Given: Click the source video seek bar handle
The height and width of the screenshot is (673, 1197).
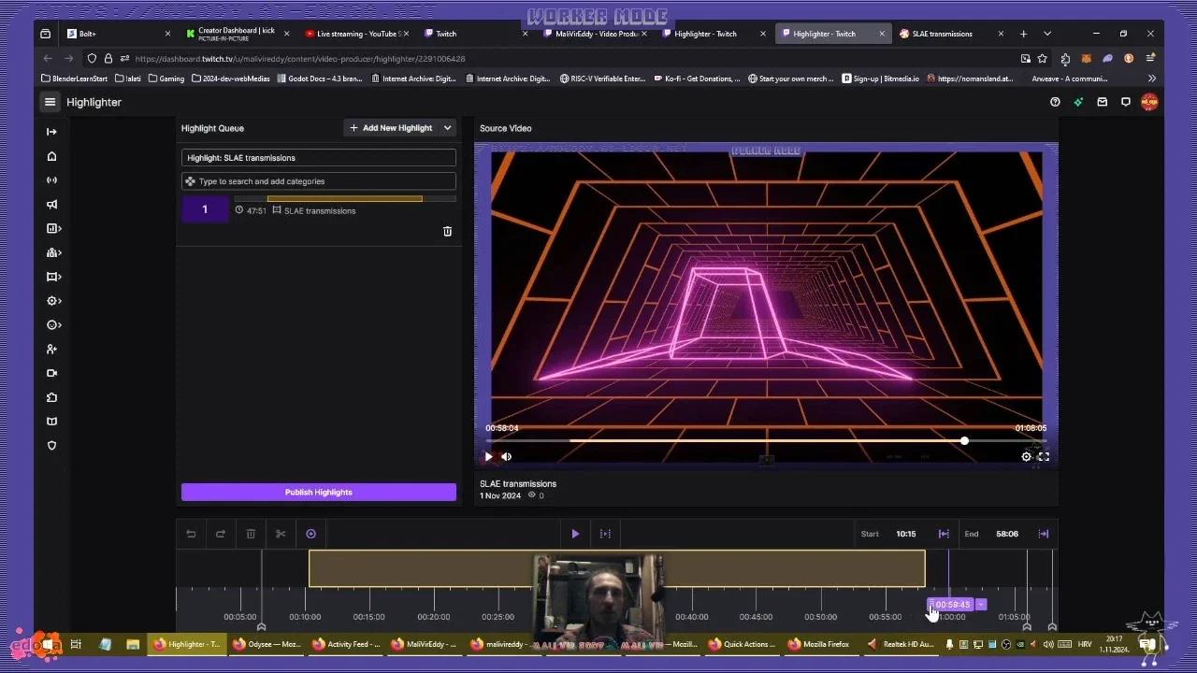Looking at the screenshot, I should pyautogui.click(x=964, y=440).
